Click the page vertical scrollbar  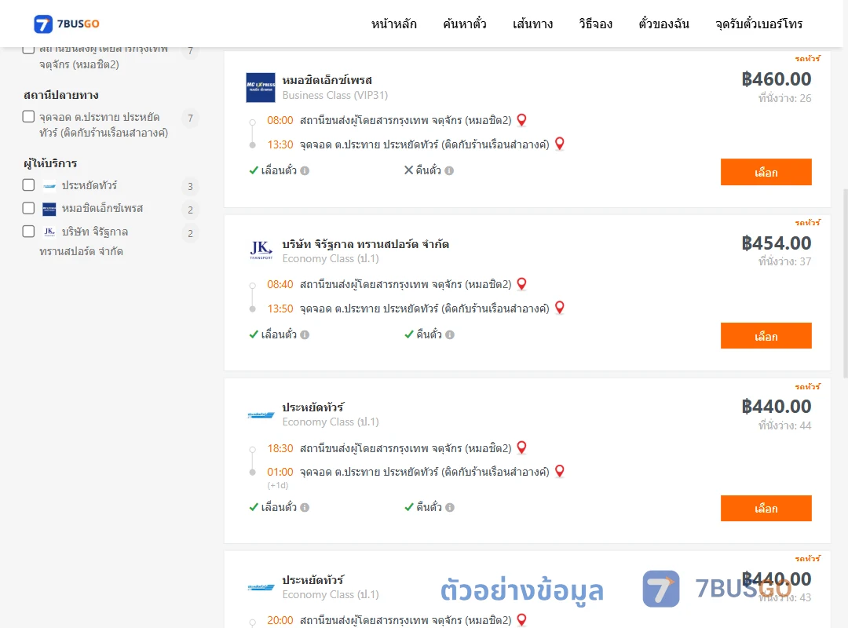(846, 283)
